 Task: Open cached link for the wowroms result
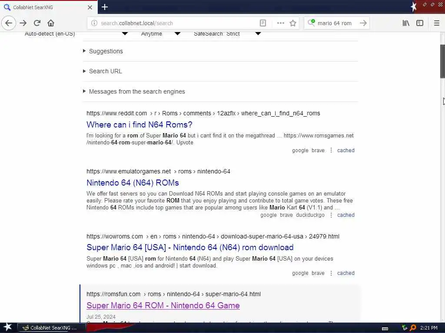pos(345,273)
